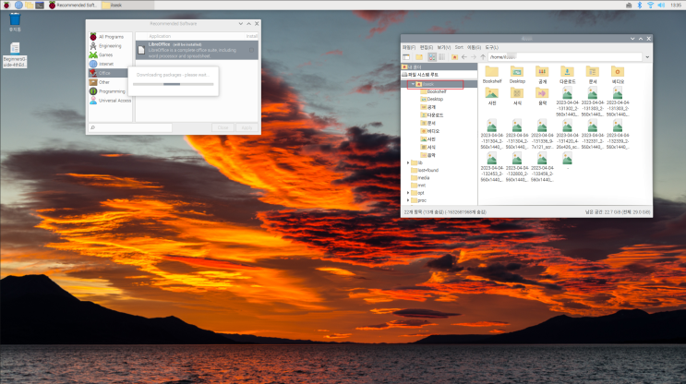The image size is (686, 384).
Task: Click the back arrow in file manager
Action: [464, 57]
